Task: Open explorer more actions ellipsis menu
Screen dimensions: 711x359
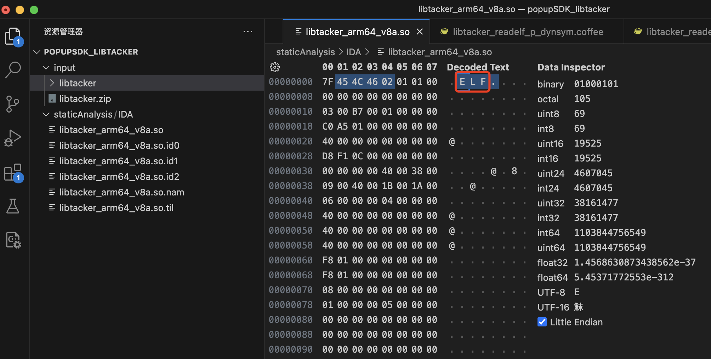Action: [248, 32]
